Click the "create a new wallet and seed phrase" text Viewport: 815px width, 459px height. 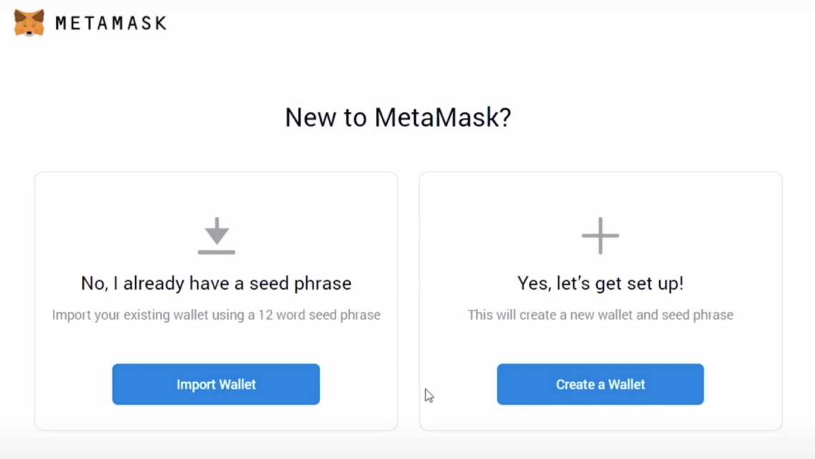(x=601, y=314)
